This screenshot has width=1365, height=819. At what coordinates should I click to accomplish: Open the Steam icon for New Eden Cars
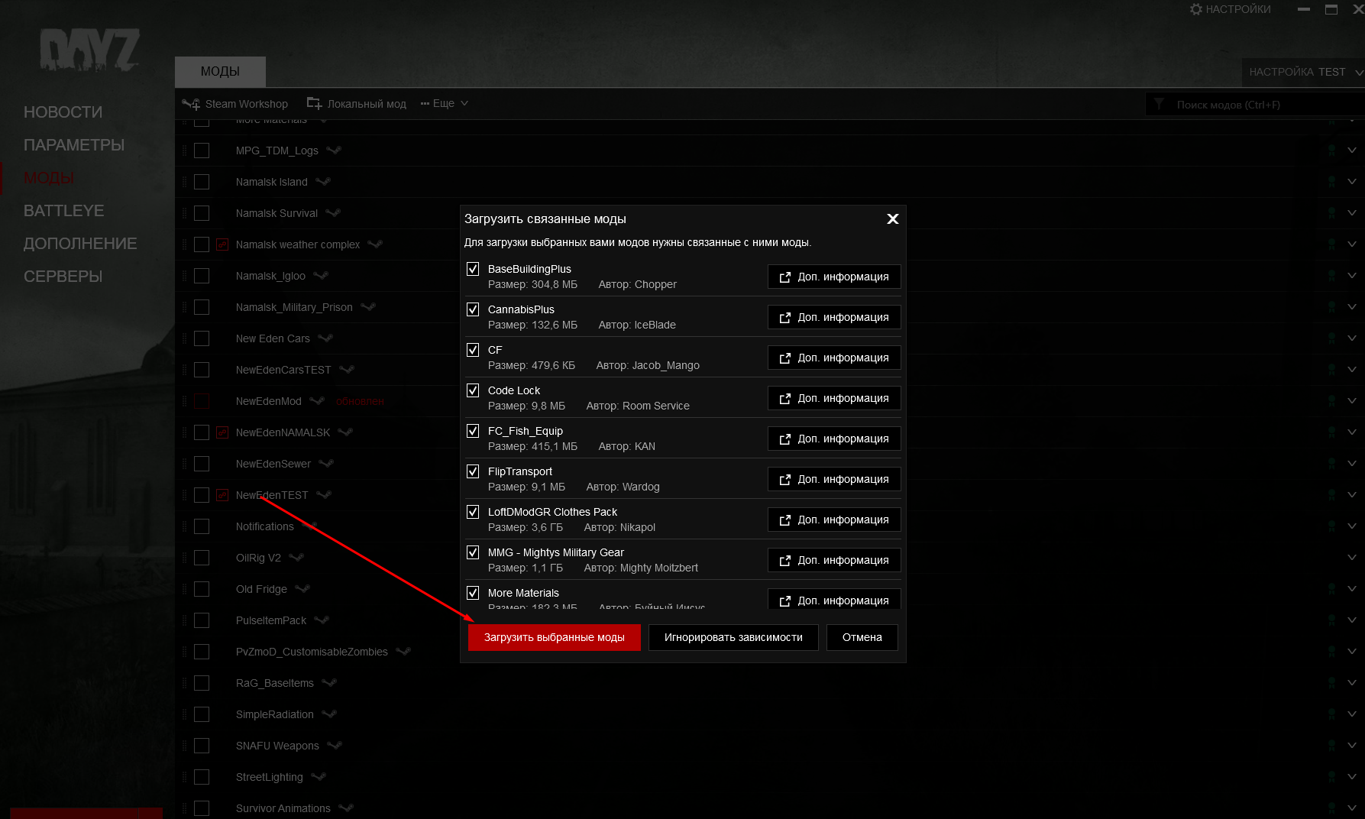(325, 338)
